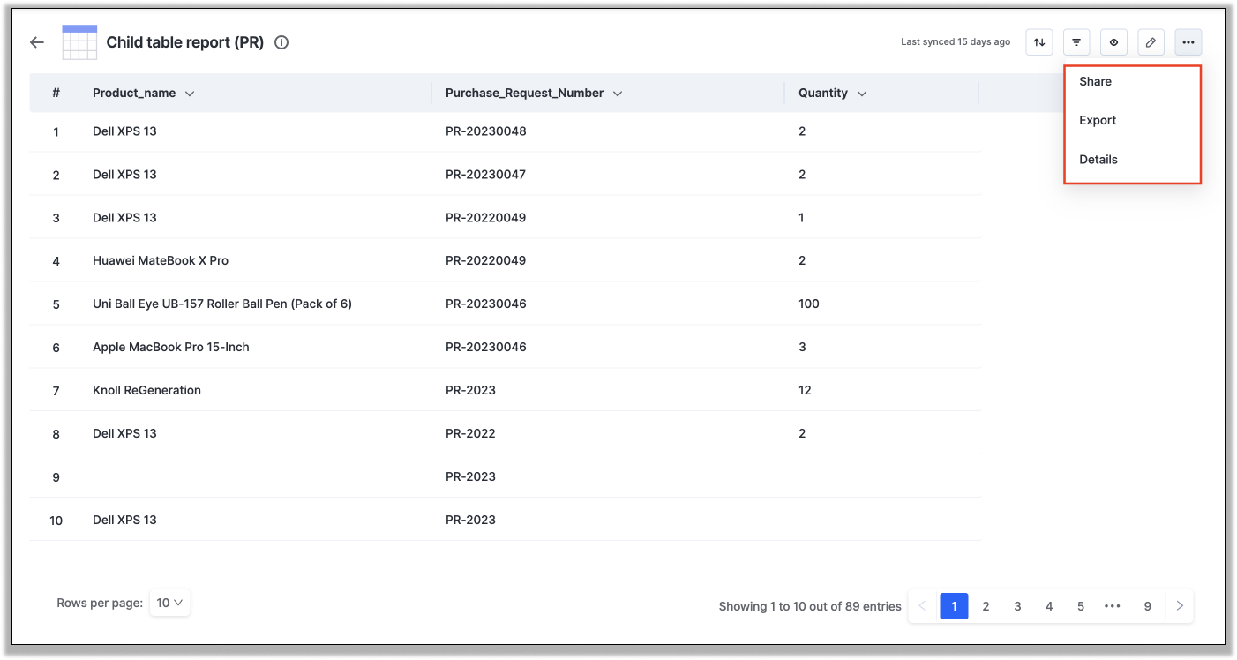This screenshot has width=1237, height=660.
Task: Click the table report icon
Action: click(x=79, y=42)
